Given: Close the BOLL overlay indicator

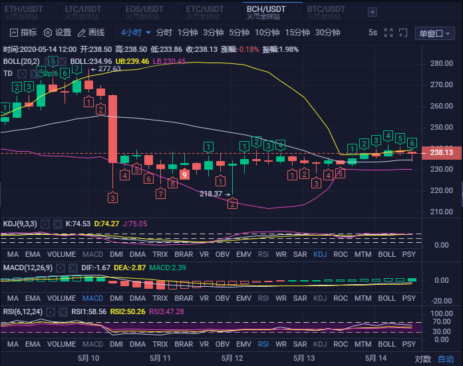Looking at the screenshot, I should click(61, 61).
